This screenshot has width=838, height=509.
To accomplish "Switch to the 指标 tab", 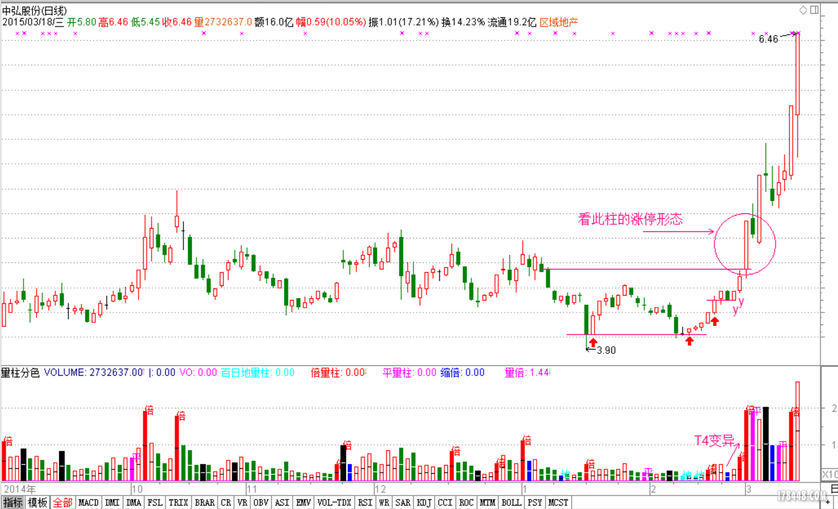I will coord(13,502).
